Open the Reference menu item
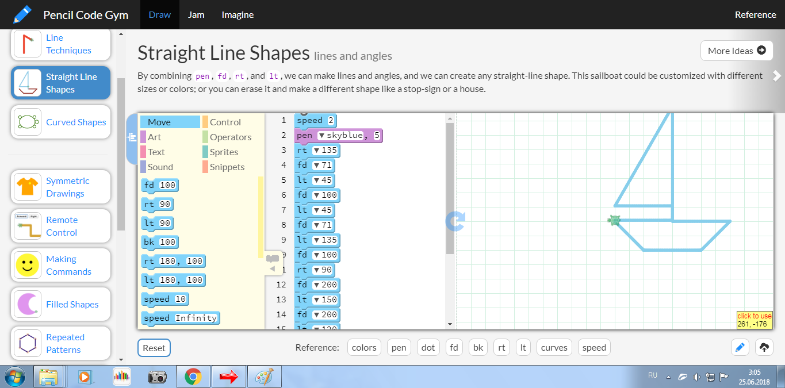Screen dimensions: 785x388 tap(755, 14)
